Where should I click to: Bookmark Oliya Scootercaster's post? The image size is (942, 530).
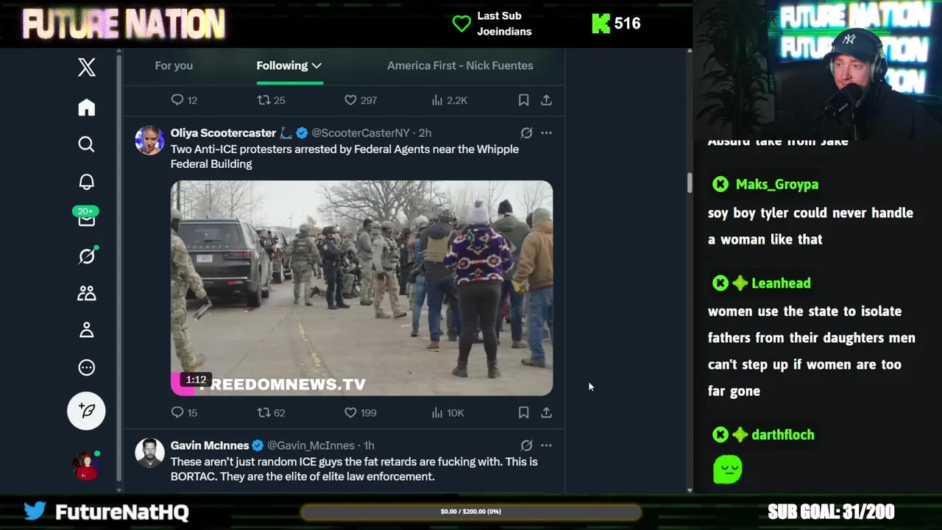[x=523, y=413]
